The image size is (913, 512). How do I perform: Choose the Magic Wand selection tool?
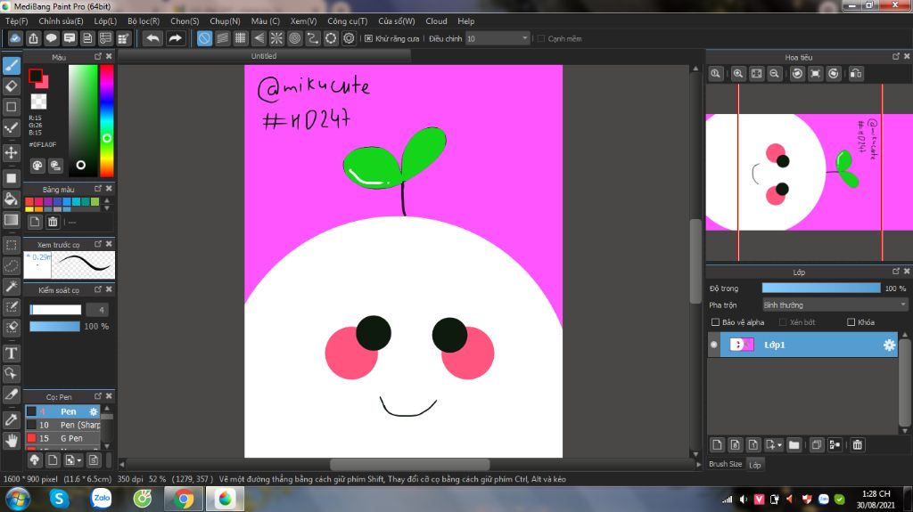coord(12,287)
